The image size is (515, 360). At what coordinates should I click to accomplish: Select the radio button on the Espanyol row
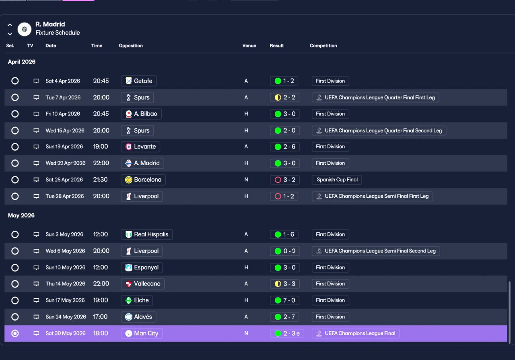pyautogui.click(x=15, y=267)
